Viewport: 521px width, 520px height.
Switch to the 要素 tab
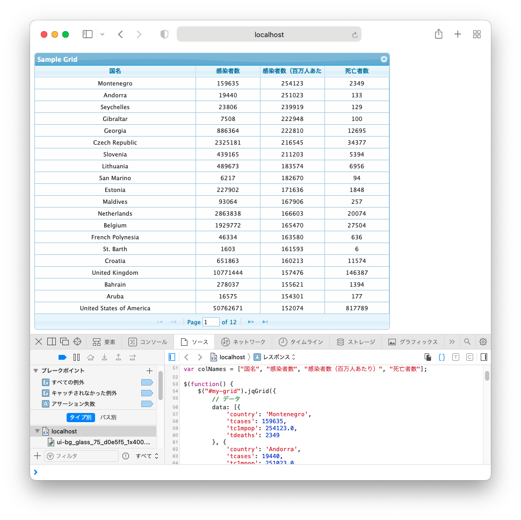coord(104,342)
